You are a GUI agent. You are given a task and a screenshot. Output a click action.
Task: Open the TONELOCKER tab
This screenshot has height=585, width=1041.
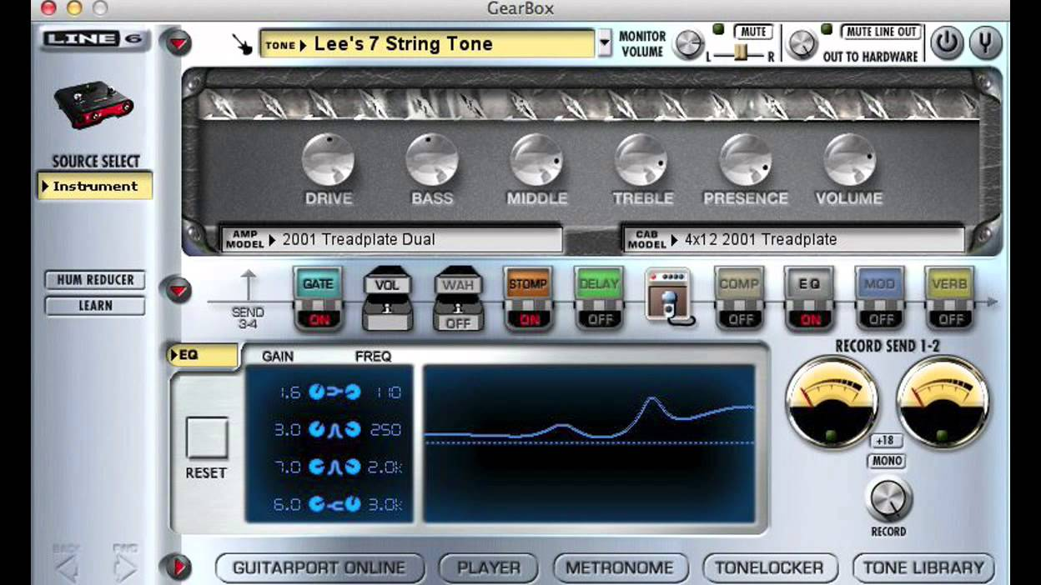(771, 567)
